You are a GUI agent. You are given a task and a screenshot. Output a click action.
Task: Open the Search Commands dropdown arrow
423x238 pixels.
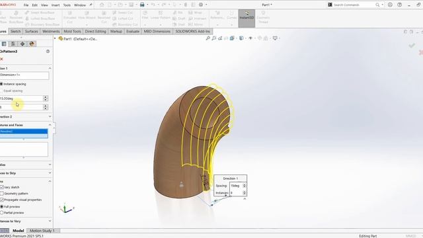(382, 5)
